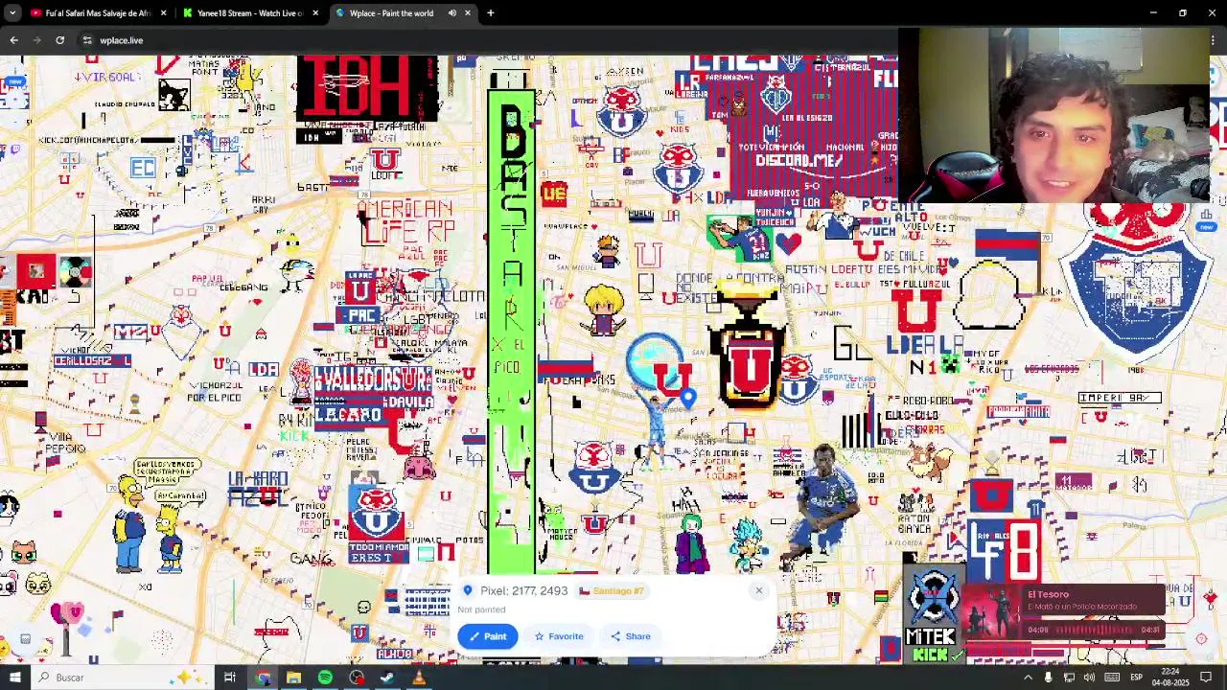
Task: Click the crosshair locate icon on map
Action: [x=1201, y=639]
